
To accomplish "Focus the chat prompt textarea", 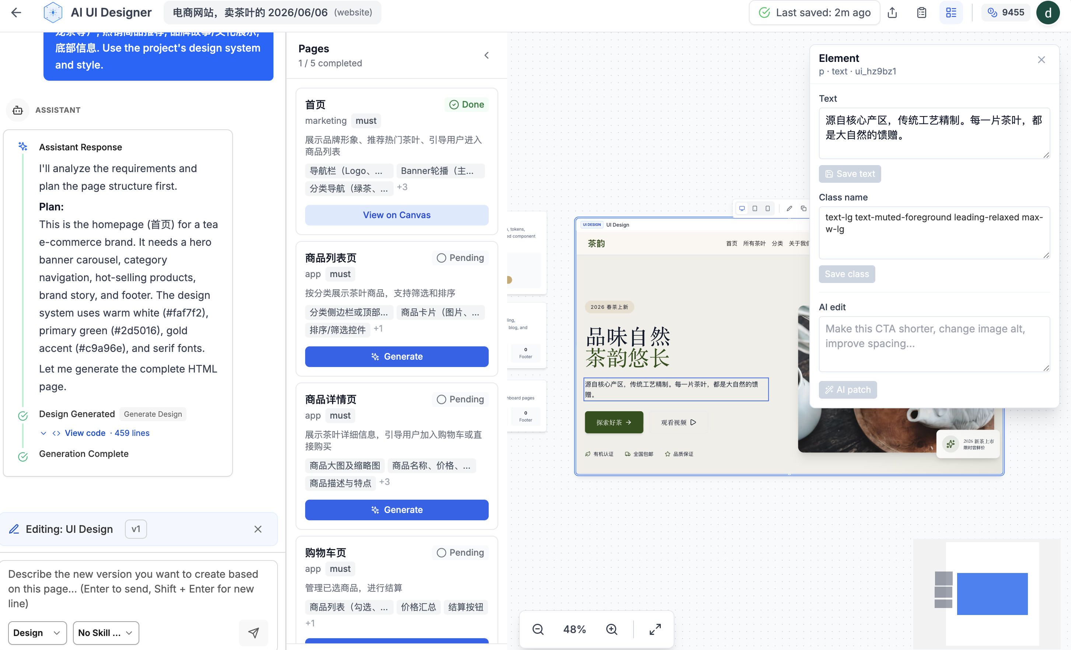I will pos(138,589).
